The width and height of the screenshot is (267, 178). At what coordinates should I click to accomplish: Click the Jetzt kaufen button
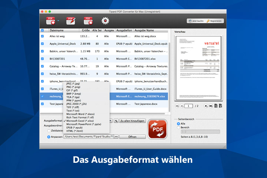[x=196, y=21]
